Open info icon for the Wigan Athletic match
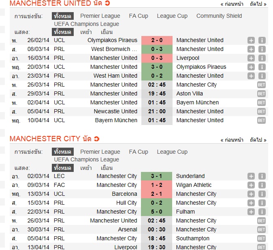Image resolution: width=273 pixels, height=250 pixels. (262, 185)
